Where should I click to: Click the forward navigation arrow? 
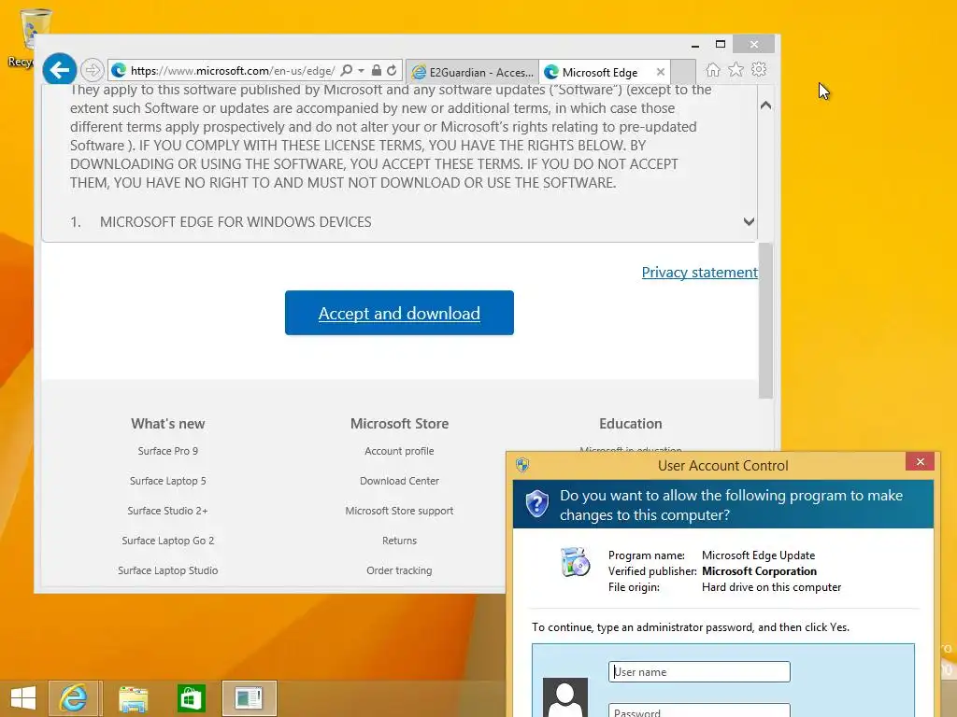pos(93,71)
